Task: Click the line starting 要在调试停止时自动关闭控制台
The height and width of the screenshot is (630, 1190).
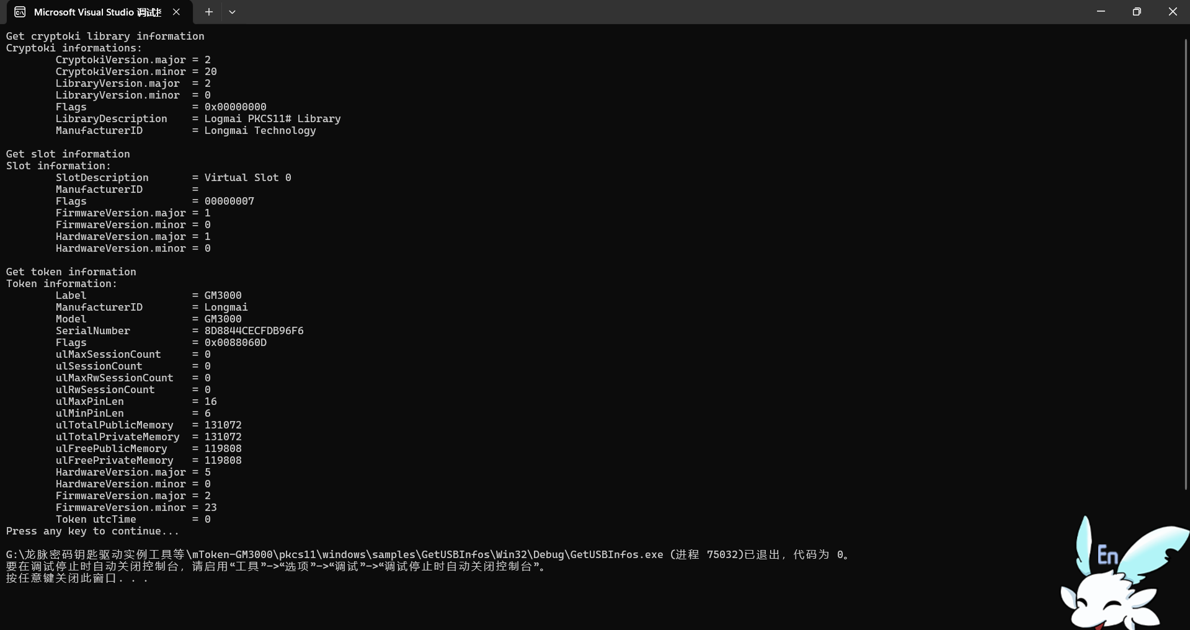Action: coord(277,566)
